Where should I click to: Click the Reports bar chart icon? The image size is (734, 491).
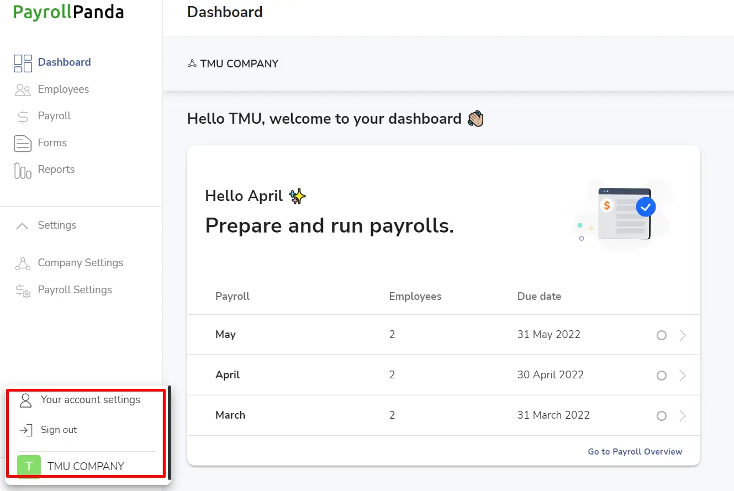click(23, 171)
